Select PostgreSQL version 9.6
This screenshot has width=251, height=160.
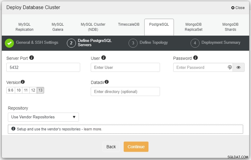[11, 90]
